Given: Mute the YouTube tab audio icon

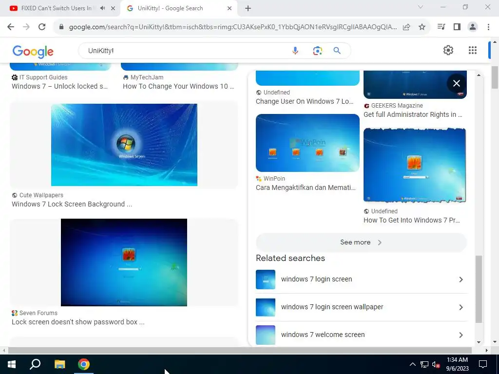Looking at the screenshot, I should (x=102, y=8).
